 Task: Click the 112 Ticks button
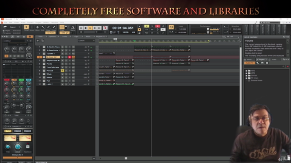50,33
